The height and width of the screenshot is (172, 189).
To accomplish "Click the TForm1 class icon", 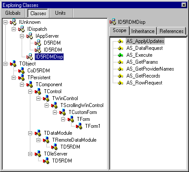I will (x=79, y=126).
